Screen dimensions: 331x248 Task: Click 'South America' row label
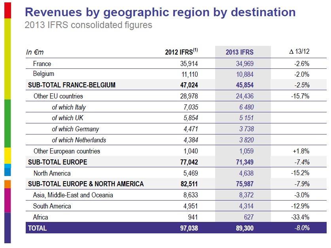click(x=52, y=206)
